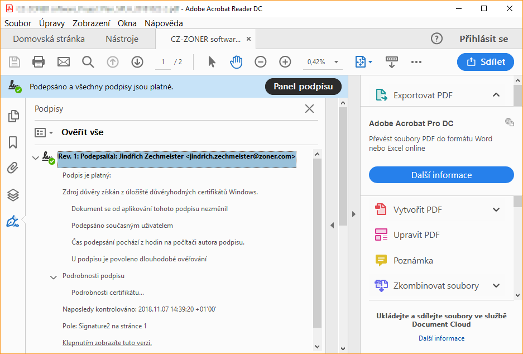Click the document scrollbar up arrow

point(343,103)
